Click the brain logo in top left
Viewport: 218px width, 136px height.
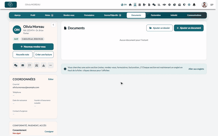pyautogui.click(x=11, y=5)
